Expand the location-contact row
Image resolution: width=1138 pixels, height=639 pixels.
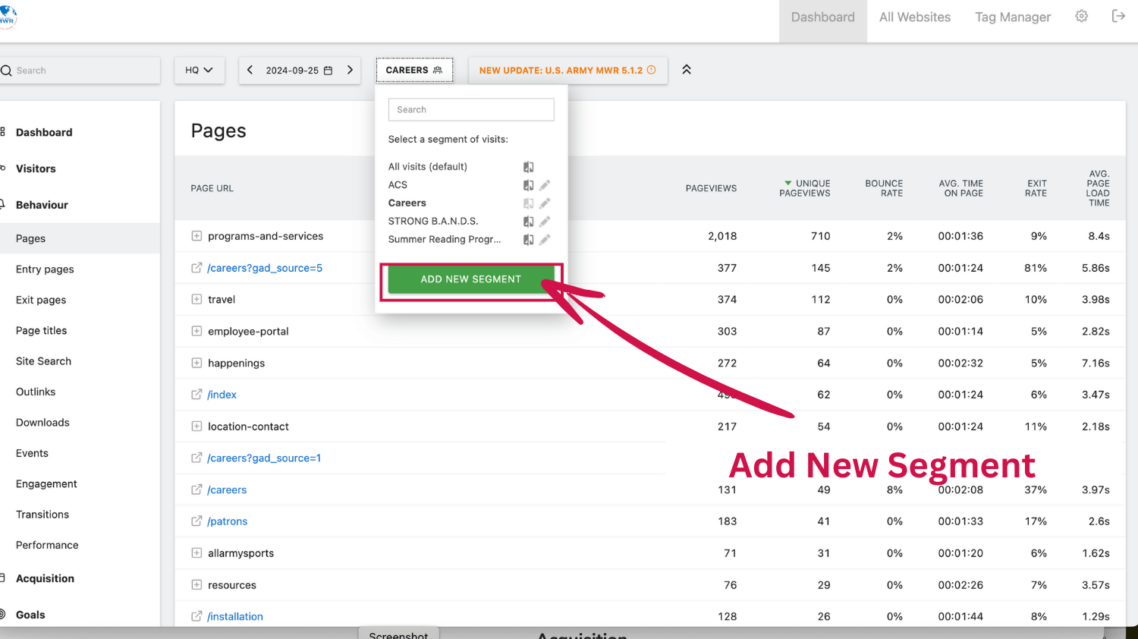[x=196, y=427]
